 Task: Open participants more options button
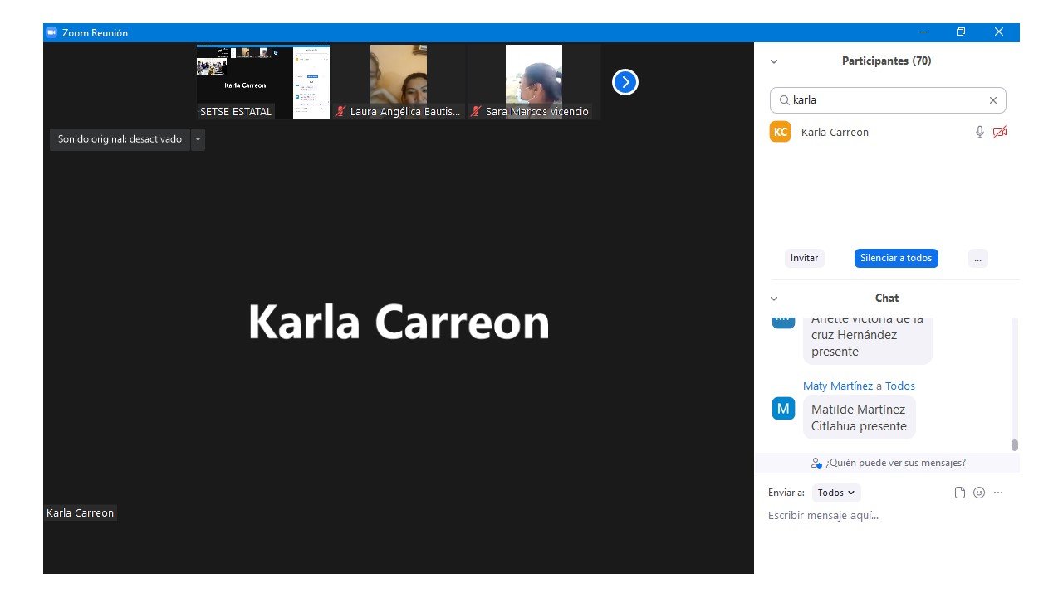[977, 258]
